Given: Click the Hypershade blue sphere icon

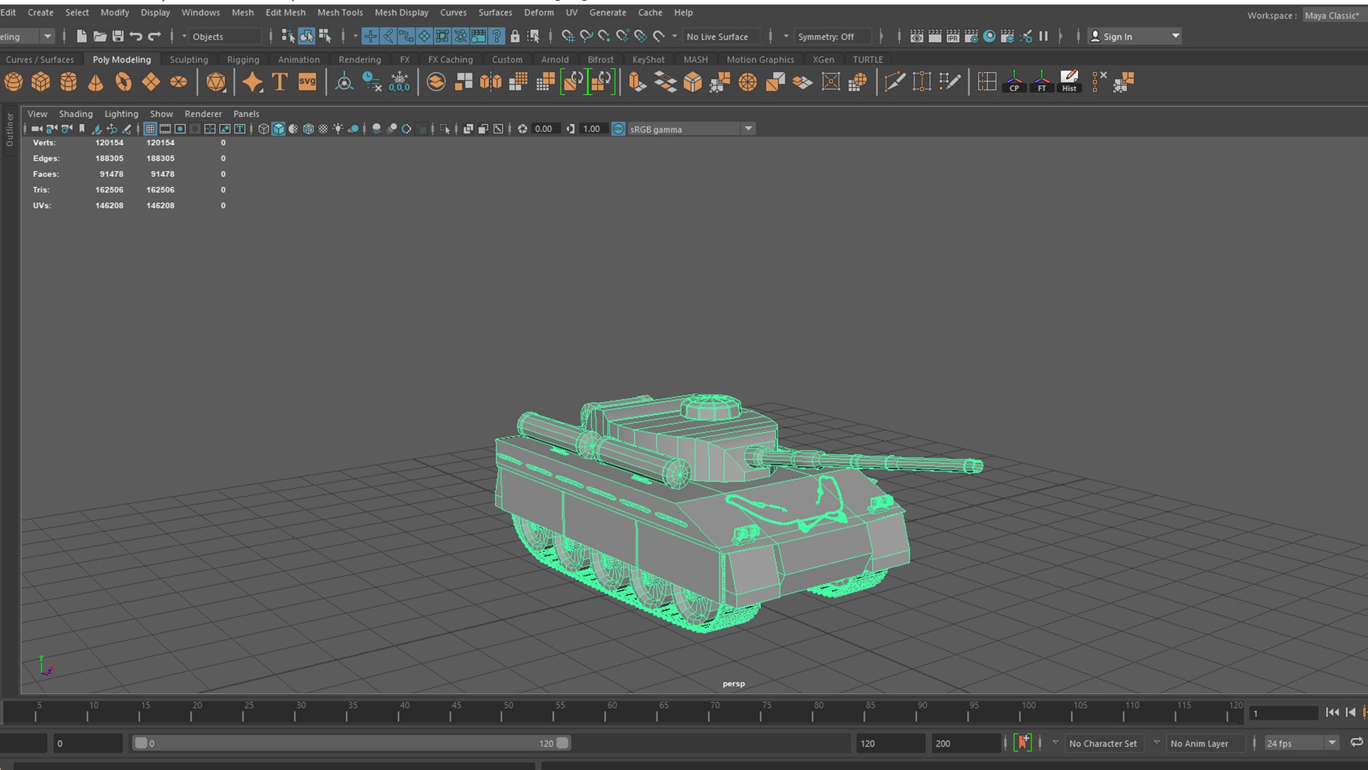Looking at the screenshot, I should click(990, 36).
